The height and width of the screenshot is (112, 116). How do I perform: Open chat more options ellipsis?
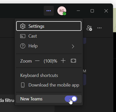click(x=99, y=28)
